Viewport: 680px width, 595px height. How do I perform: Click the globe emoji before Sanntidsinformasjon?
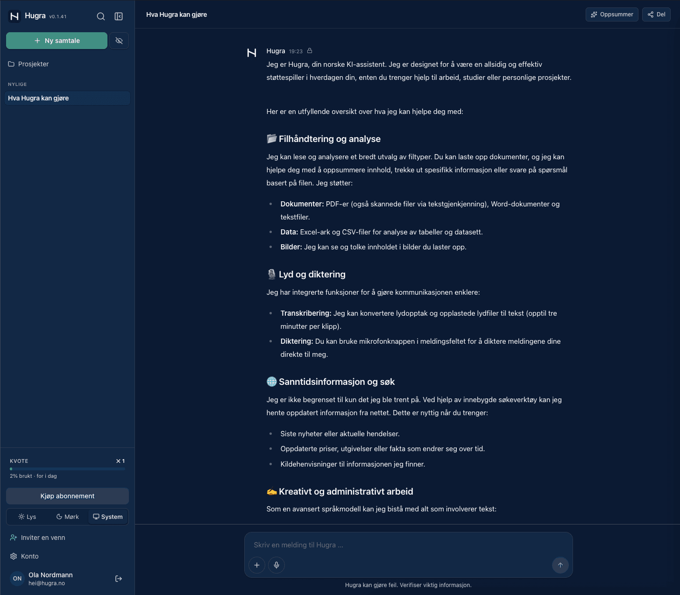pos(272,382)
